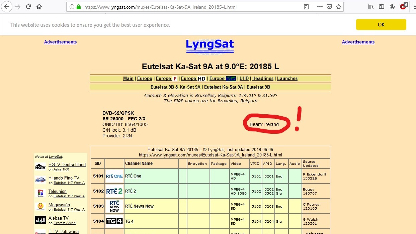Open the Europe HD navigation link
The width and height of the screenshot is (416, 234).
[x=193, y=78]
